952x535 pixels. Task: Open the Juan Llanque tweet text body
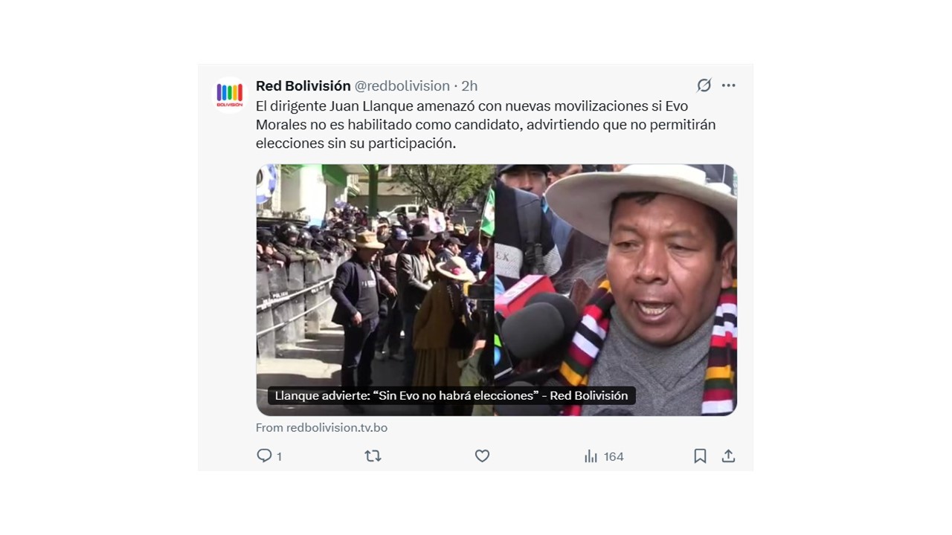point(486,125)
